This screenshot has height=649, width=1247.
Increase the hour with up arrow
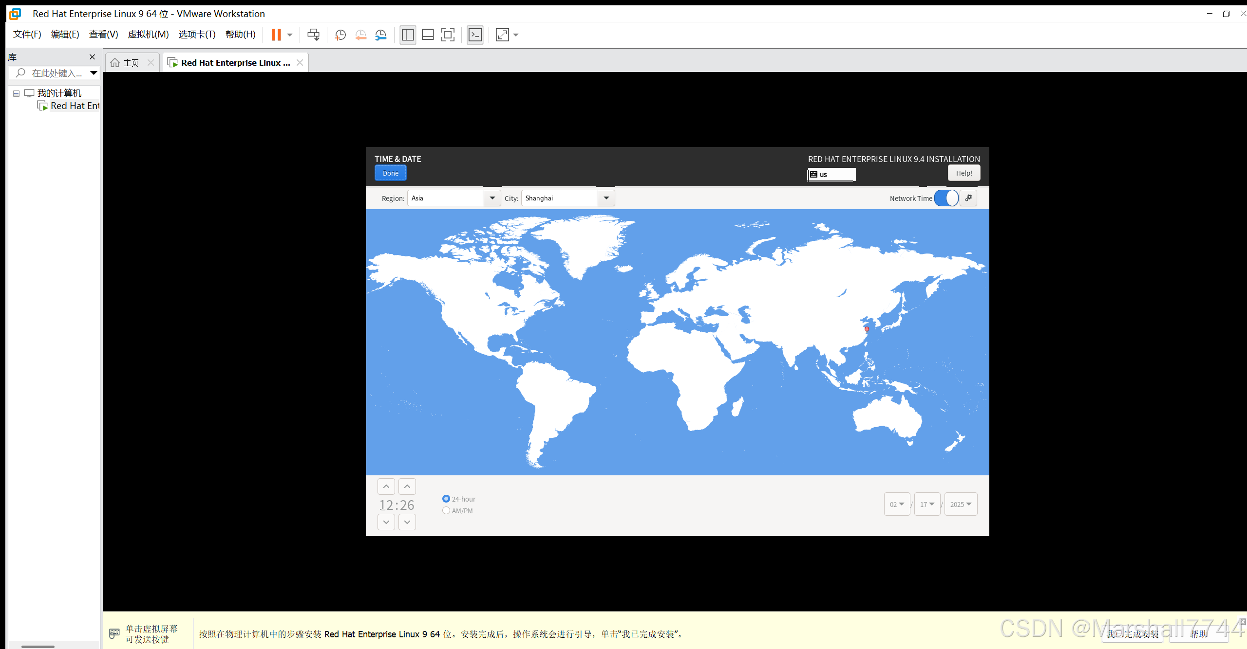tap(386, 487)
